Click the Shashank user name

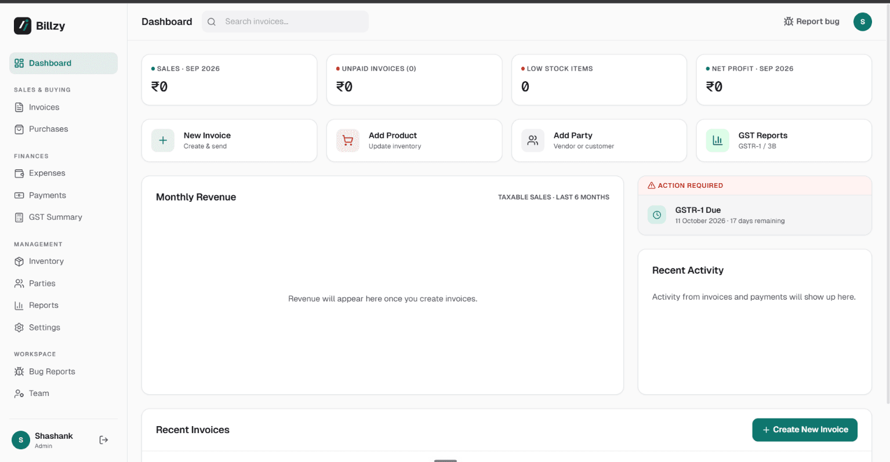(54, 436)
